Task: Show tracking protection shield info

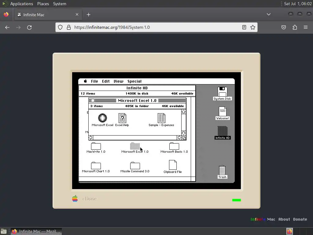Action: point(60,27)
